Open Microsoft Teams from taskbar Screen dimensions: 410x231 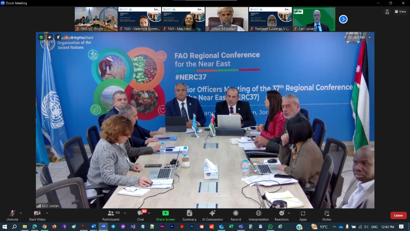coord(241,227)
